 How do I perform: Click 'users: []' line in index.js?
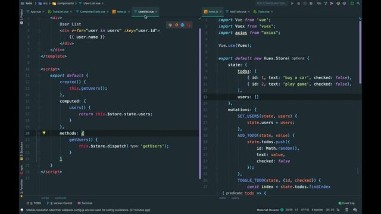(248, 97)
